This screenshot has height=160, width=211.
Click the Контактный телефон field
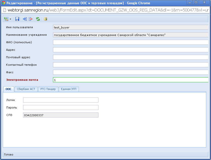131,65
